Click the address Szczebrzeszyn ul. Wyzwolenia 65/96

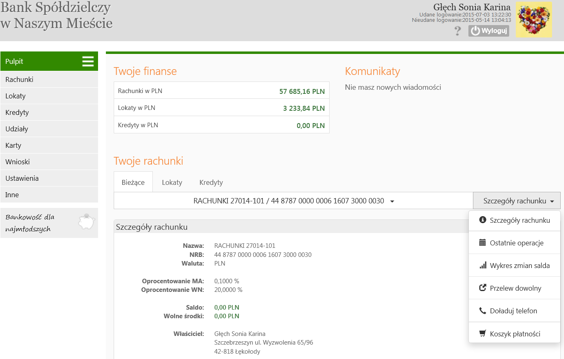point(264,343)
